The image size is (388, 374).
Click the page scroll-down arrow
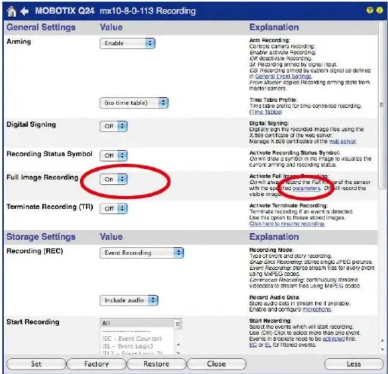click(382, 349)
